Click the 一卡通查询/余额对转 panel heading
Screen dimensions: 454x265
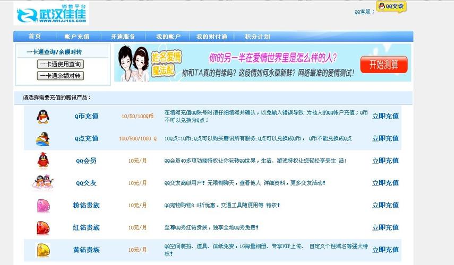[x=54, y=52]
